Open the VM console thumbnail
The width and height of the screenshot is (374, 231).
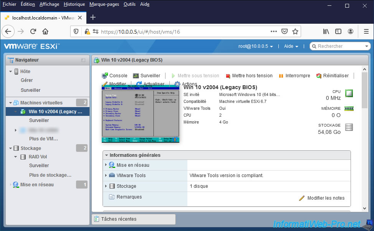[x=141, y=114]
